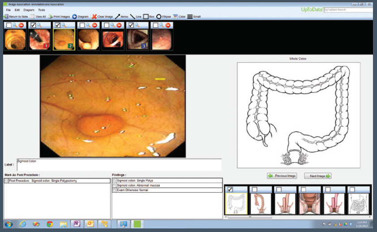The width and height of the screenshot is (377, 232).
Task: Click the UpToDate Search field
Action: tap(348, 10)
